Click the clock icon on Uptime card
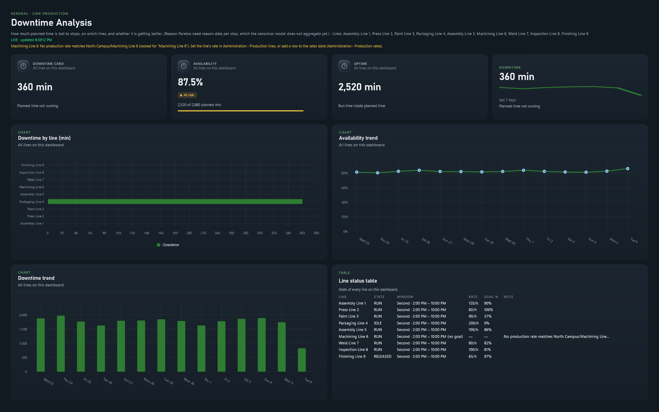 pyautogui.click(x=344, y=66)
